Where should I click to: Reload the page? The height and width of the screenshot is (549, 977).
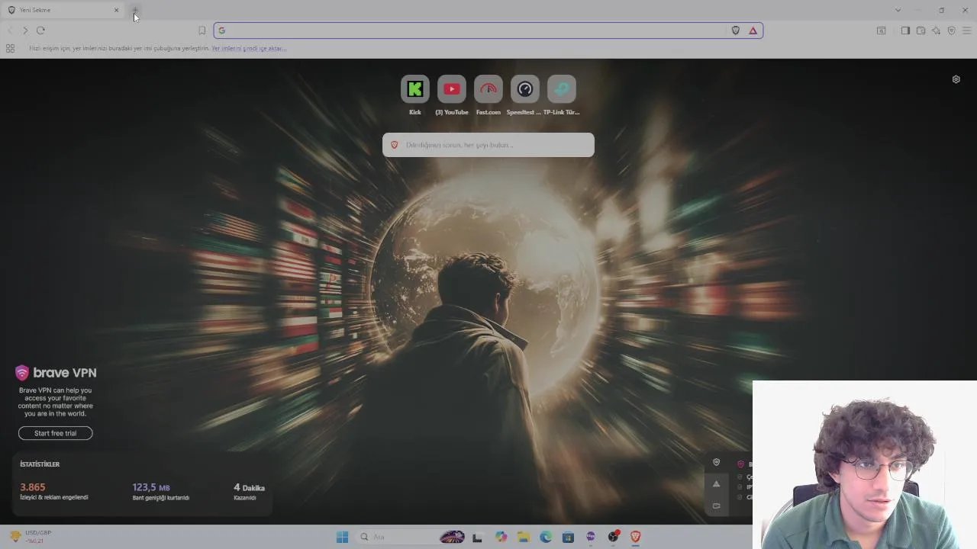(x=40, y=30)
